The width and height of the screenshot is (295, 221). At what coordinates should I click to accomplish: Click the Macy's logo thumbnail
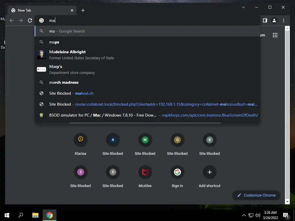coord(41,69)
